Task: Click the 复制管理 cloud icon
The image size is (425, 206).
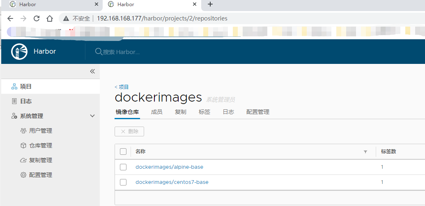Action: 23,160
